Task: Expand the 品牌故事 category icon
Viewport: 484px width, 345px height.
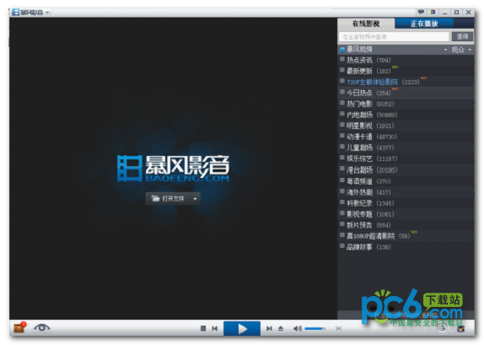Action: (x=342, y=245)
